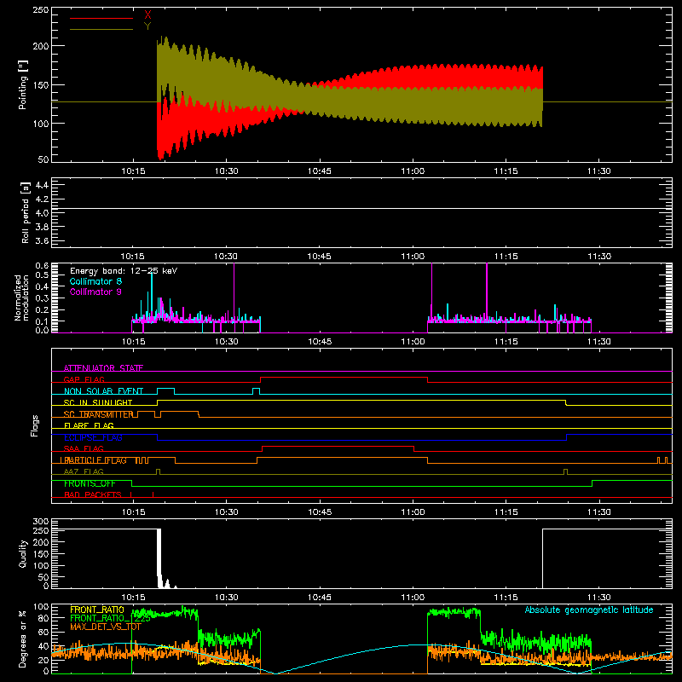Click the 10:15 time label under Pointing plot

click(x=133, y=171)
